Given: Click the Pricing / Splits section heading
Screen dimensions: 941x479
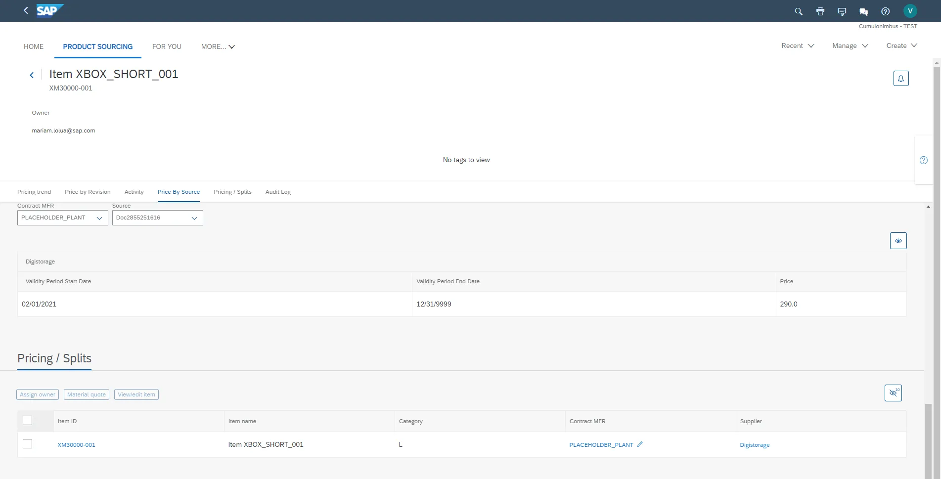Looking at the screenshot, I should [54, 358].
